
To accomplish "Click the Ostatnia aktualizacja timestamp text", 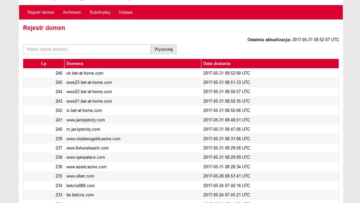I will coord(293,40).
